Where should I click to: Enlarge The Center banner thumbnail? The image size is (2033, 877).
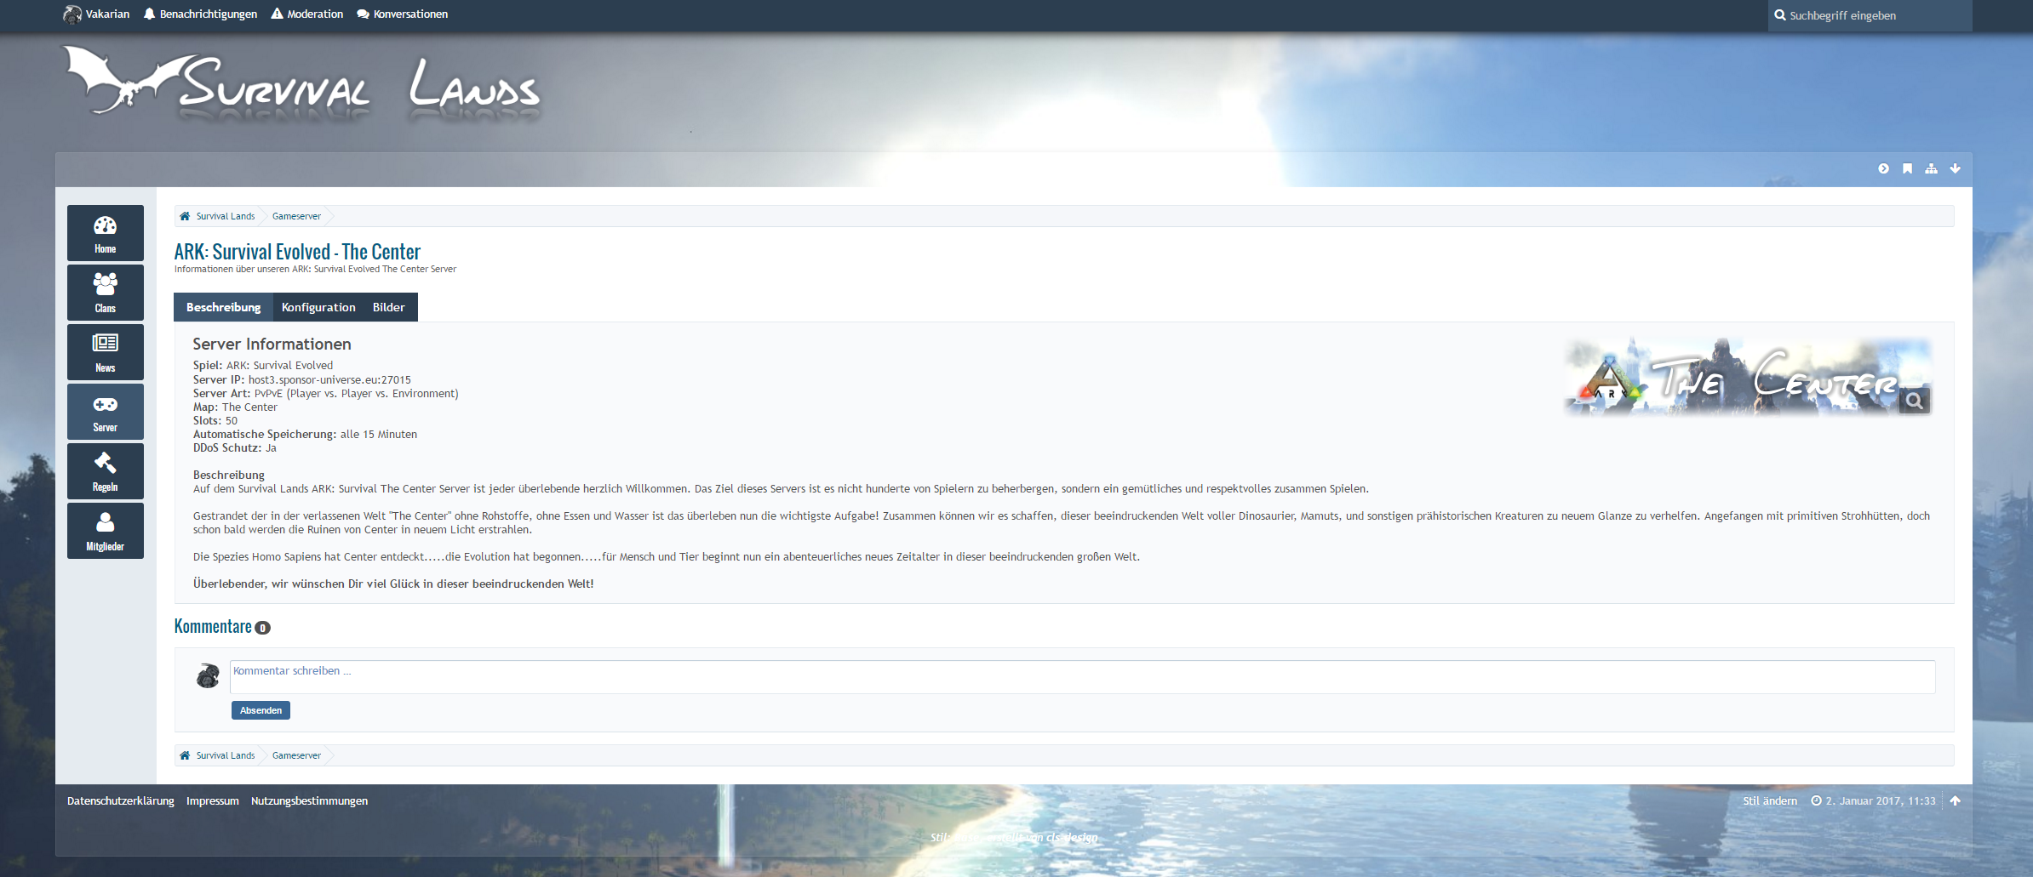coord(1747,377)
